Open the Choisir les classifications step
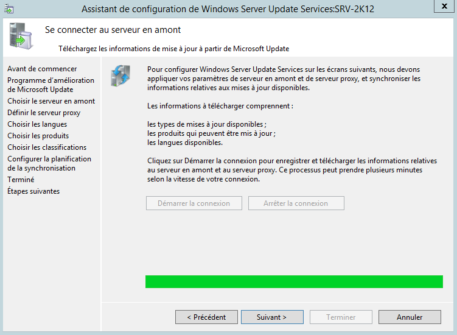The width and height of the screenshot is (457, 335). [x=47, y=147]
